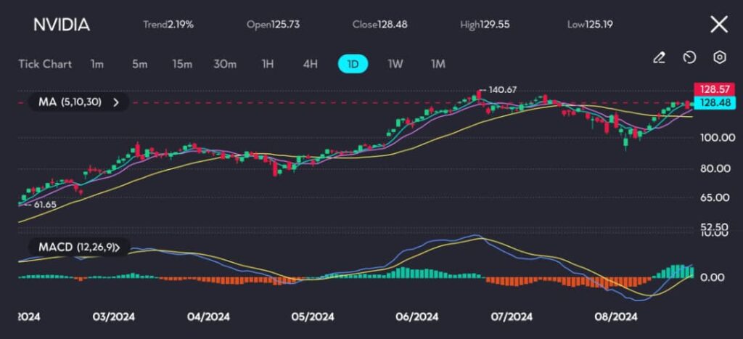Switch to the 15m interval
This screenshot has width=743, height=339.
click(x=182, y=64)
